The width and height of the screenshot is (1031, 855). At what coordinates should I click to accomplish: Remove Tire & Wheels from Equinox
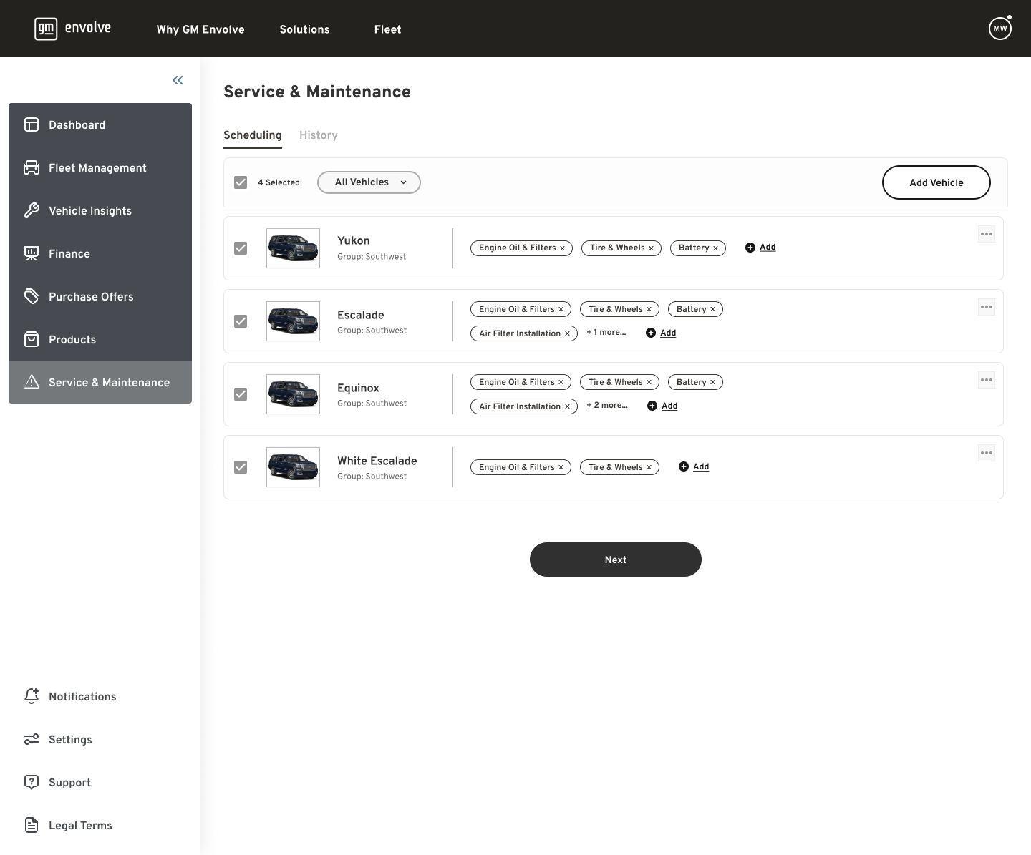click(649, 382)
